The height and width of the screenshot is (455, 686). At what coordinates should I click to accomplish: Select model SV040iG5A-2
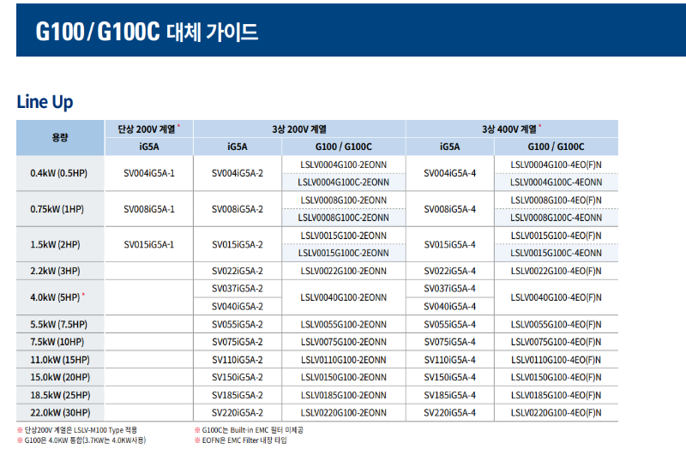(238, 307)
